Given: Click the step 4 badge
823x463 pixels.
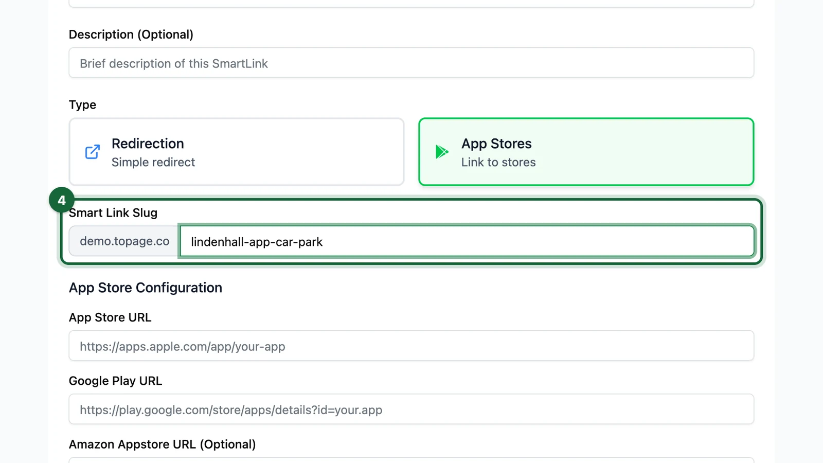Looking at the screenshot, I should tap(62, 200).
